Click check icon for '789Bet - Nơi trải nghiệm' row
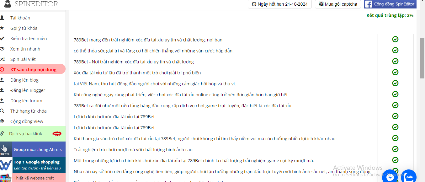The width and height of the screenshot is (425, 182). tap(395, 61)
